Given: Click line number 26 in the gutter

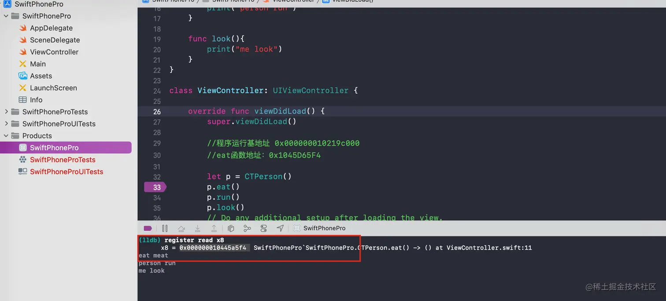Looking at the screenshot, I should pyautogui.click(x=157, y=112).
